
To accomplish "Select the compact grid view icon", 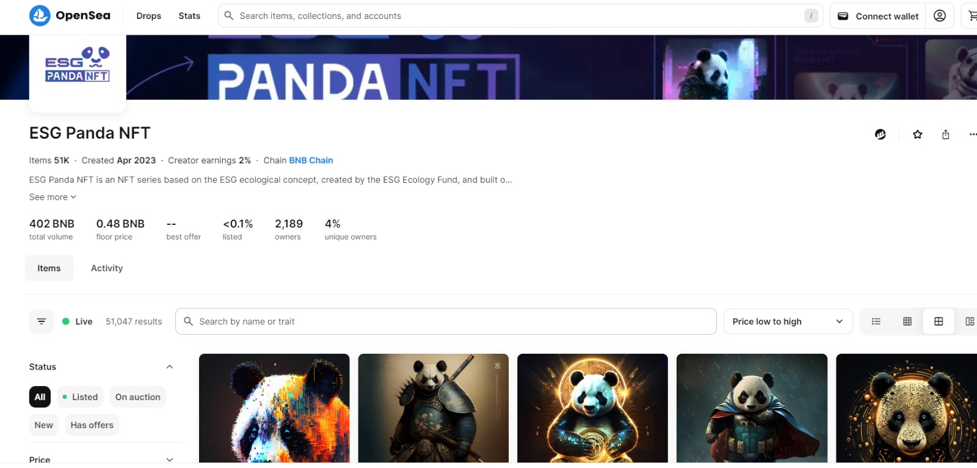I will click(907, 321).
